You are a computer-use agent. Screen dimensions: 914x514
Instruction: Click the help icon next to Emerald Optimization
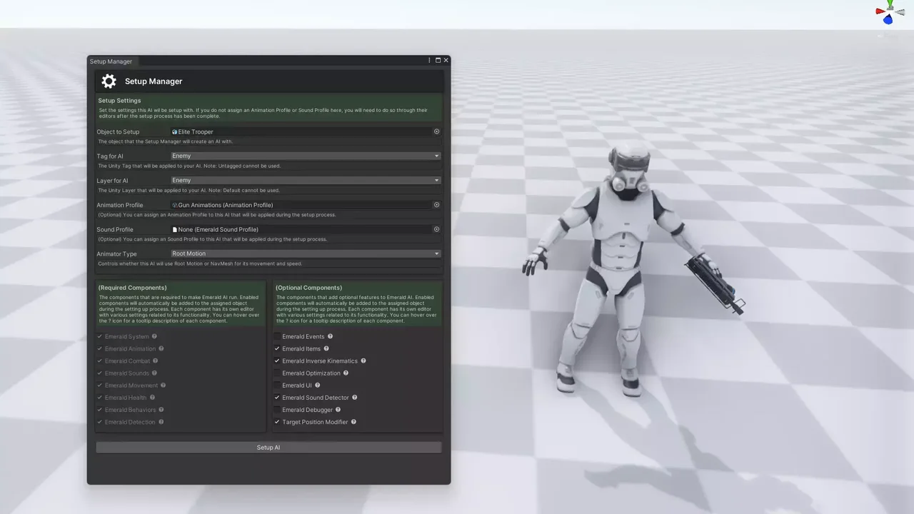(x=346, y=373)
